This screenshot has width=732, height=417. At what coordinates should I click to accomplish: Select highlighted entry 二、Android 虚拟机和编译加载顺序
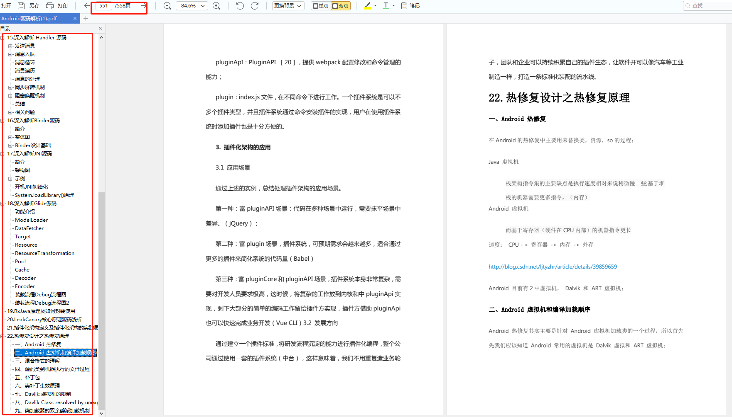pyautogui.click(x=55, y=353)
